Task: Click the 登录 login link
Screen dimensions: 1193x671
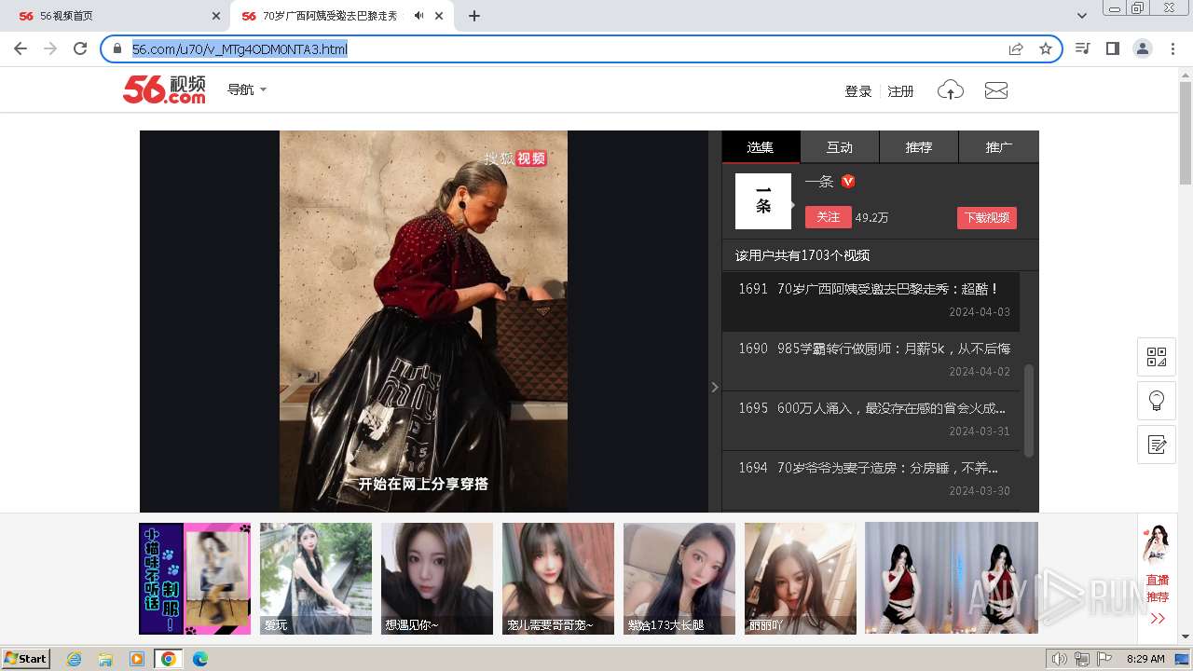Action: point(857,91)
